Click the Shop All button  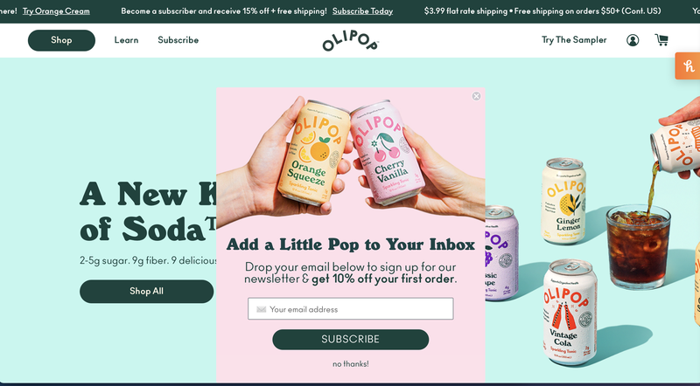coord(146,291)
